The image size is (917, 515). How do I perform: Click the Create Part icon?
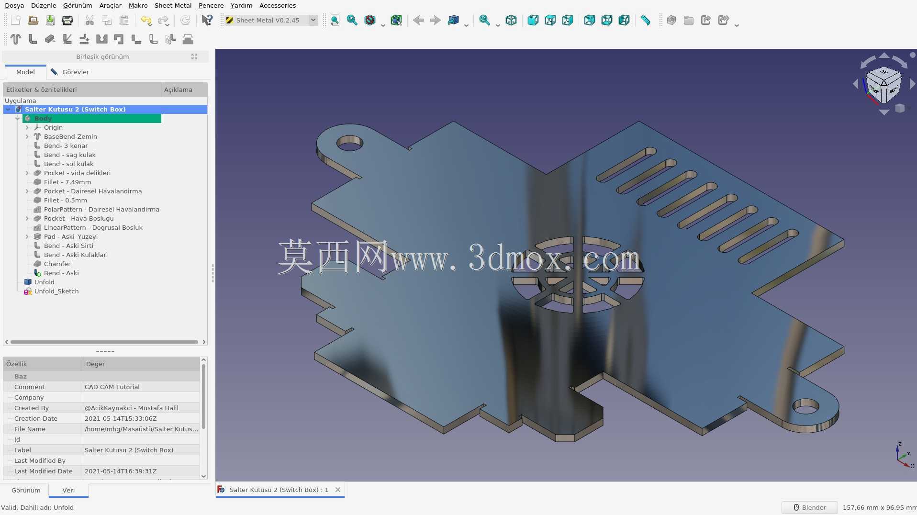click(x=671, y=20)
